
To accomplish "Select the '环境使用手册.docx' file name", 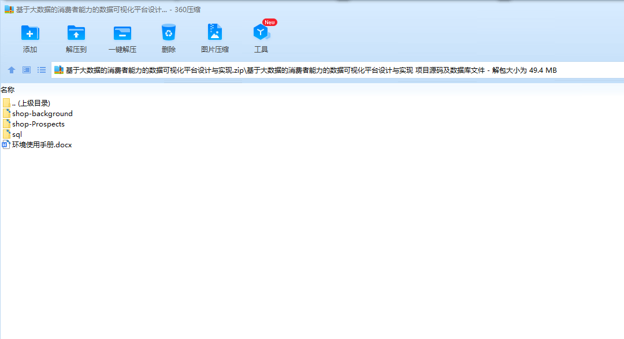I will pos(42,145).
